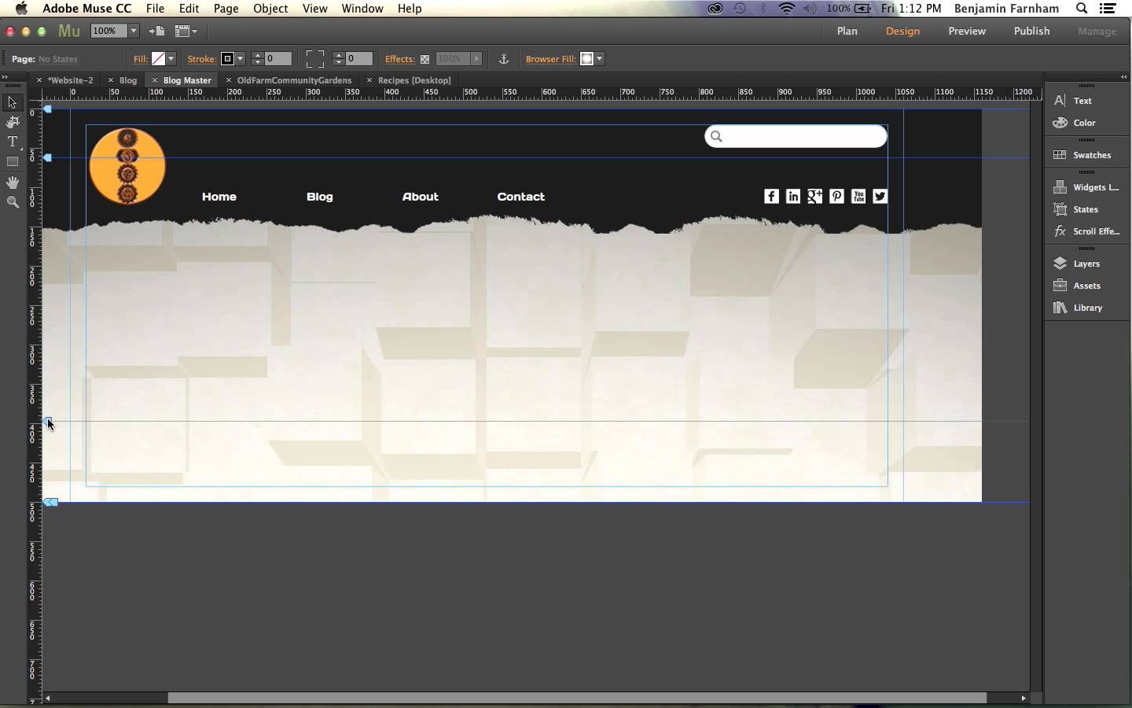Select the Crop tool
1132x708 pixels.
pyautogui.click(x=13, y=123)
